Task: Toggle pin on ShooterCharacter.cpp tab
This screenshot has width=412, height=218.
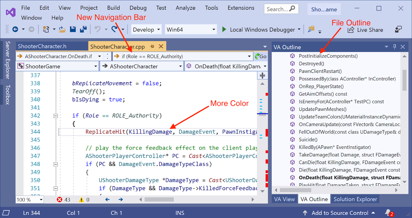Action: coord(152,46)
